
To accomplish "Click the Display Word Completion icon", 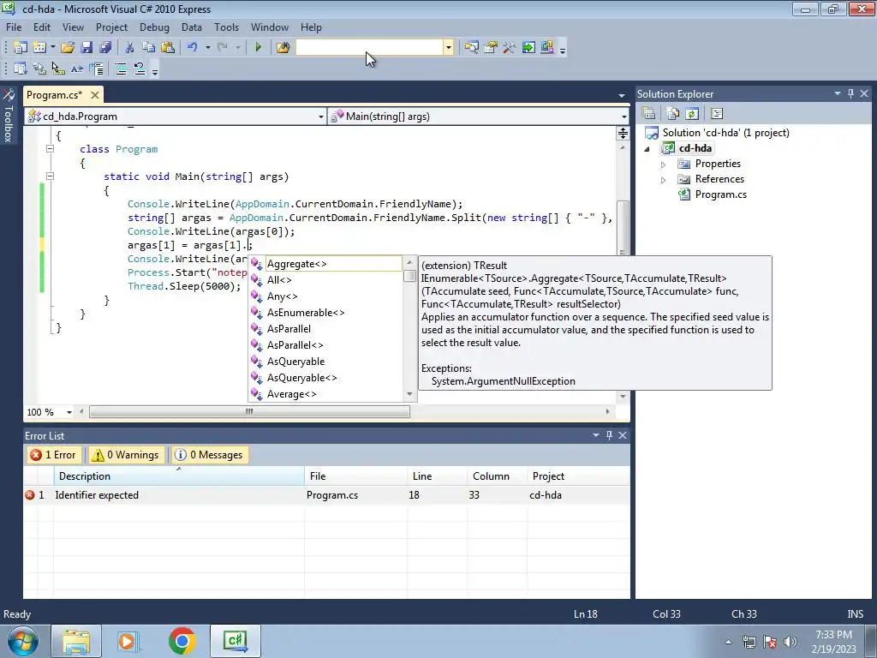I will (76, 69).
